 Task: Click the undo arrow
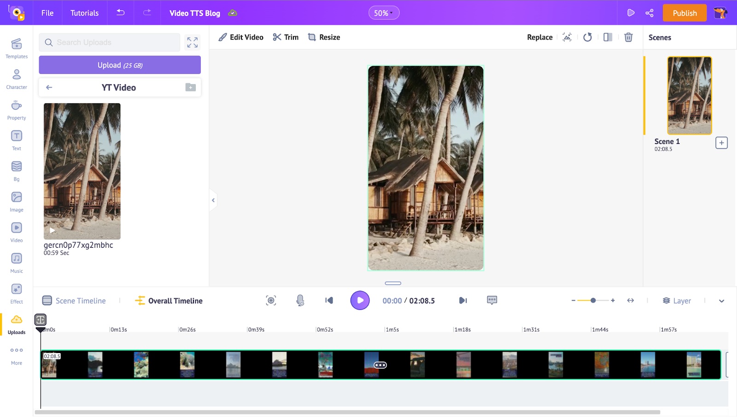click(121, 13)
